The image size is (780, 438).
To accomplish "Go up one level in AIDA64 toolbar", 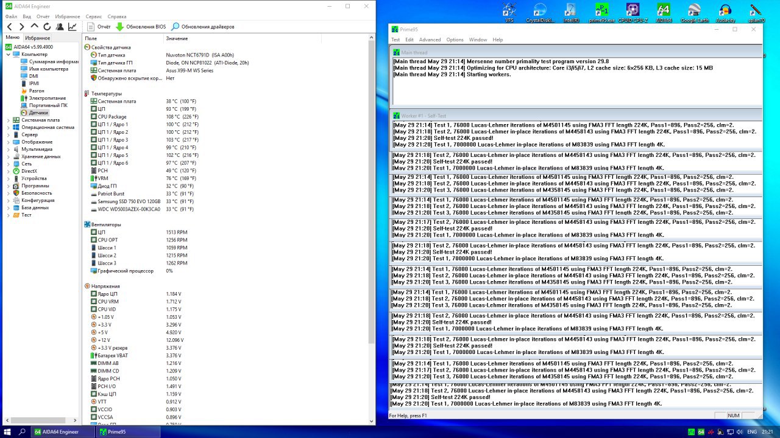I will click(34, 27).
